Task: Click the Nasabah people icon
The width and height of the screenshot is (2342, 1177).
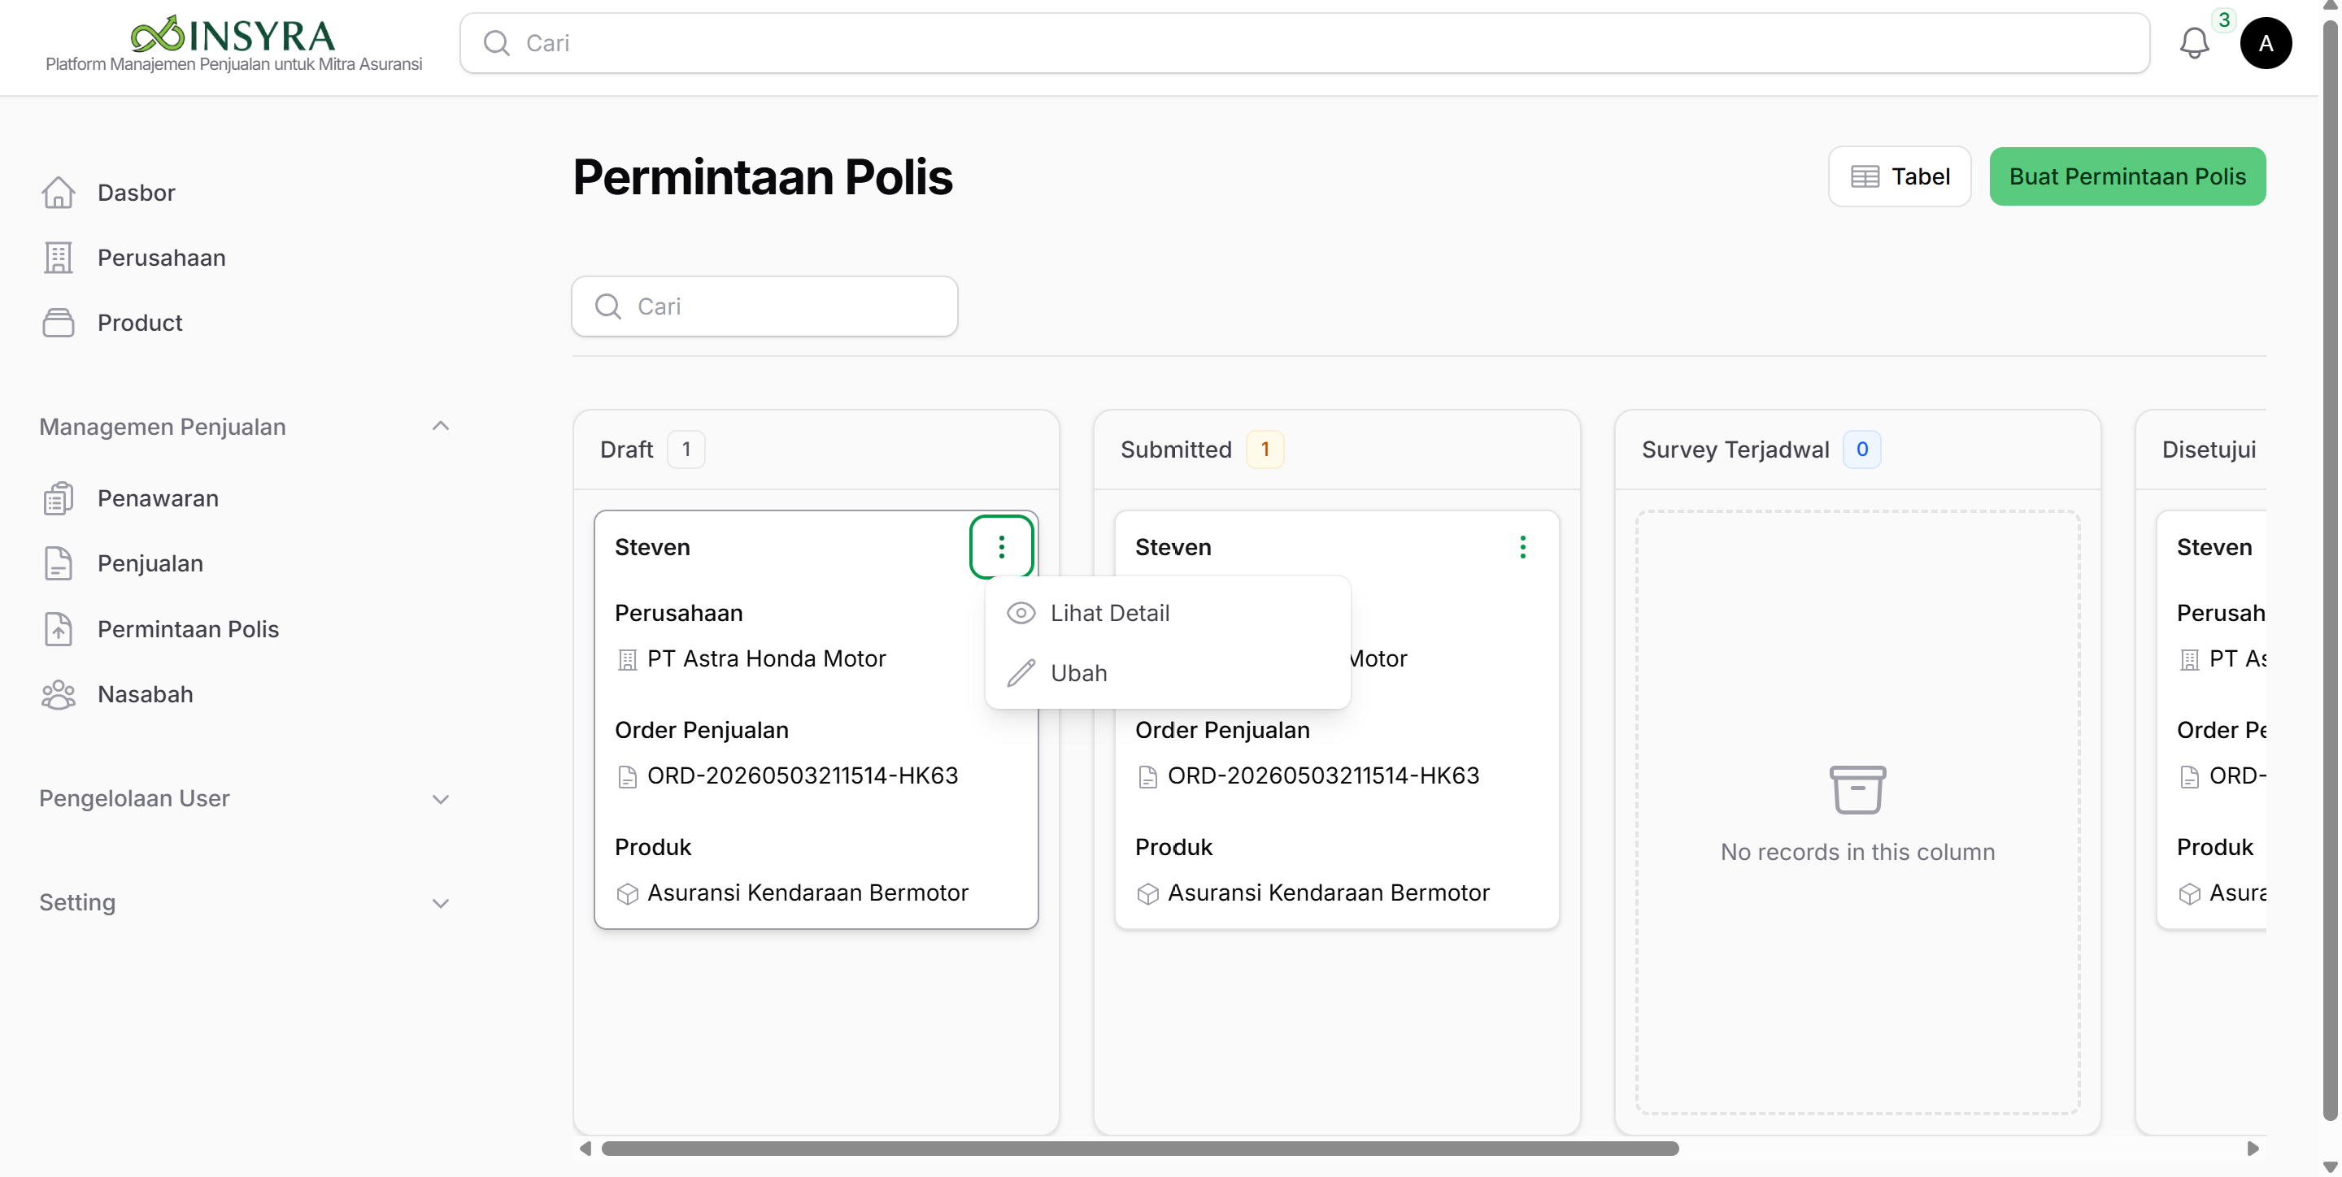Action: 59,694
